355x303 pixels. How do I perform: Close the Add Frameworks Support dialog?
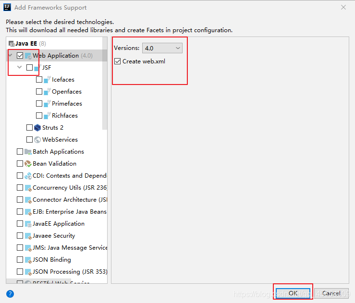click(343, 7)
